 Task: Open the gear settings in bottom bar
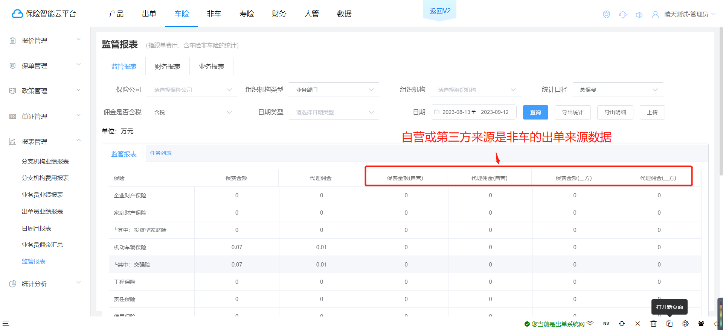(x=685, y=323)
